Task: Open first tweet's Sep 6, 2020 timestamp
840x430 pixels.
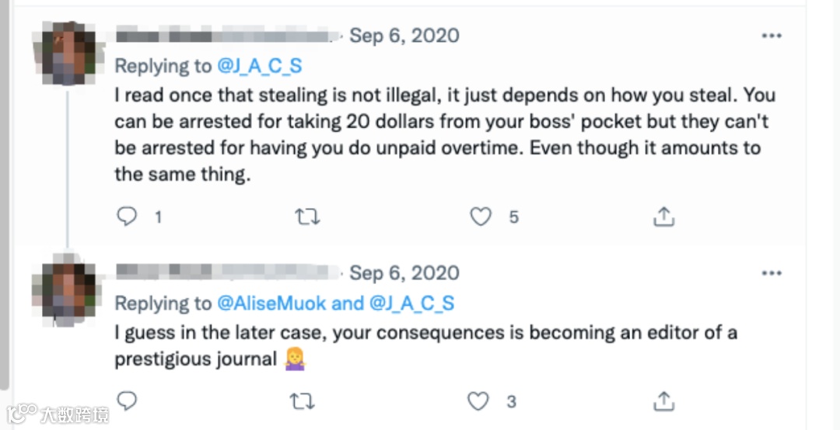Action: pyautogui.click(x=404, y=36)
